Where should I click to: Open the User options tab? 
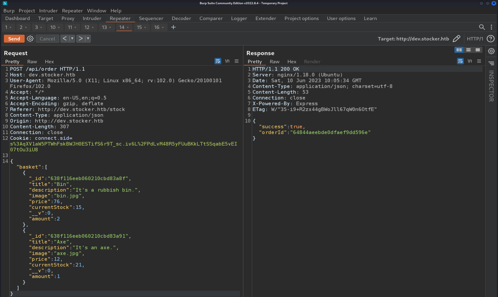pos(341,18)
